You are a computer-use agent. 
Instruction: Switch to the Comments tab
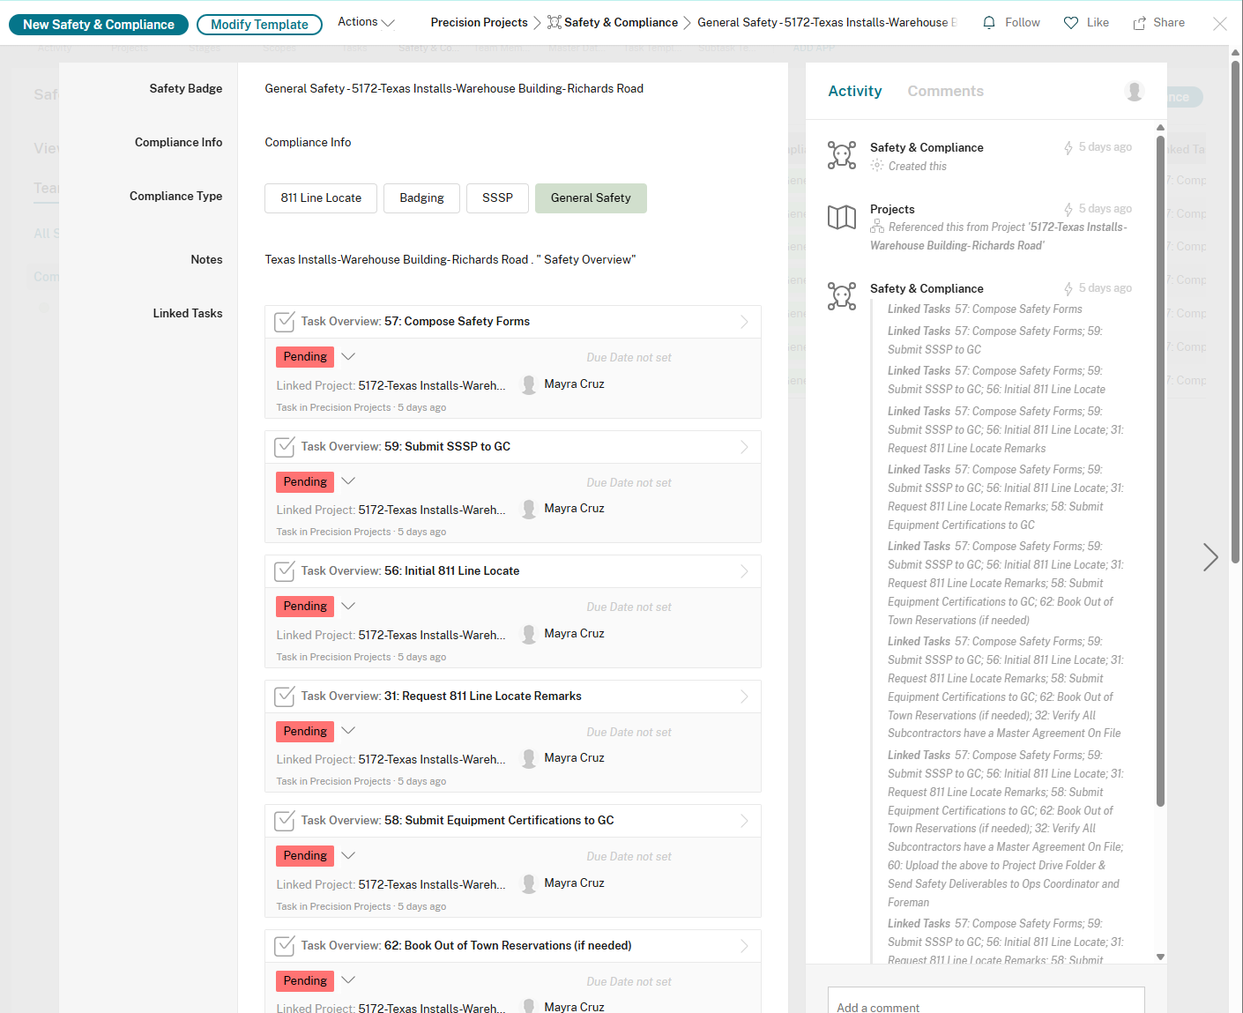(x=945, y=91)
